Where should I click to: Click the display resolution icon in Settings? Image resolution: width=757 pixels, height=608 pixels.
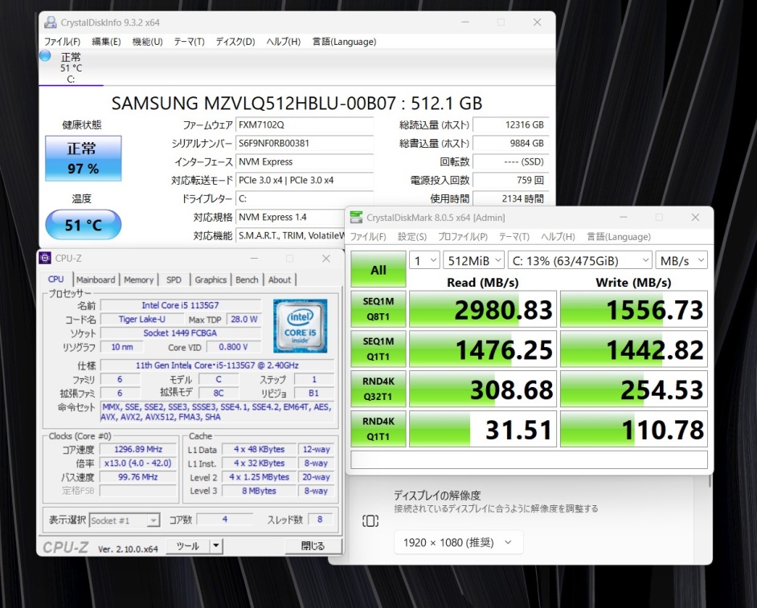point(370,521)
